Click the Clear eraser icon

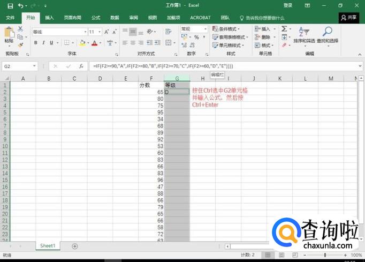(x=284, y=45)
